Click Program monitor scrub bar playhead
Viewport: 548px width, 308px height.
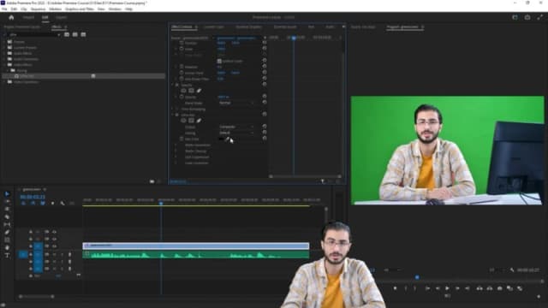click(417, 277)
